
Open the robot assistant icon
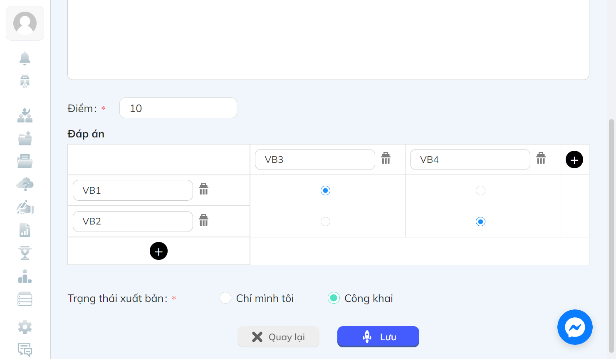click(x=25, y=81)
